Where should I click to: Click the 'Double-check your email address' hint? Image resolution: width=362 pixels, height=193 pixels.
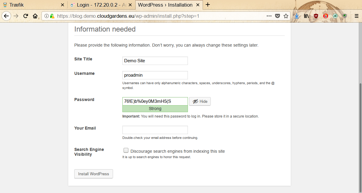[x=160, y=138]
